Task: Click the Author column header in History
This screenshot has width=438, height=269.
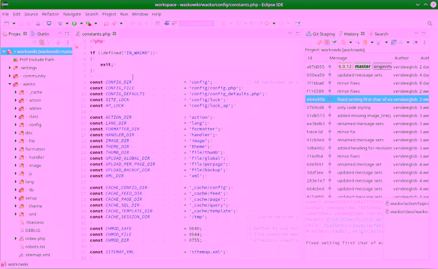Action: coord(402,58)
